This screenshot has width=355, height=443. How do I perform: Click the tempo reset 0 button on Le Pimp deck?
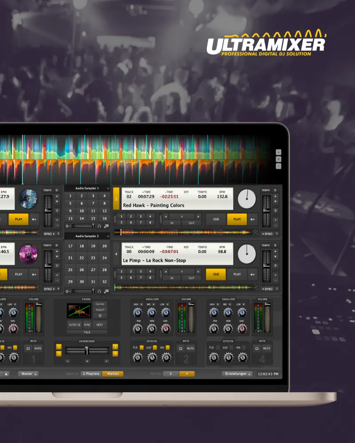[276, 265]
